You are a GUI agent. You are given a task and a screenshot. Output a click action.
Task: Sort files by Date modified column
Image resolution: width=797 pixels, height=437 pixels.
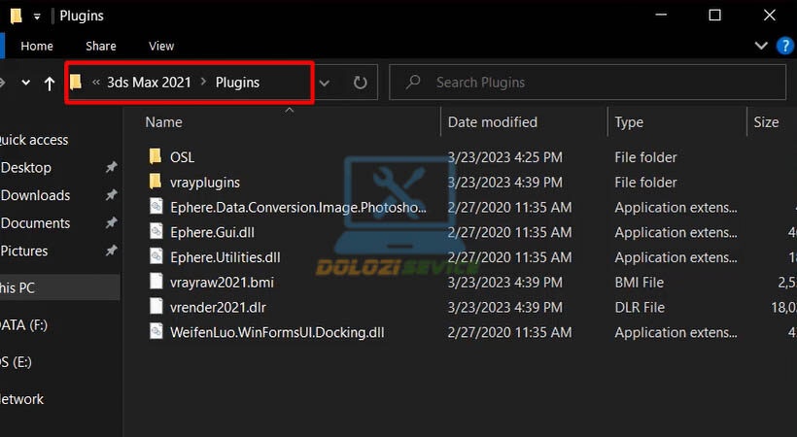[x=492, y=122]
